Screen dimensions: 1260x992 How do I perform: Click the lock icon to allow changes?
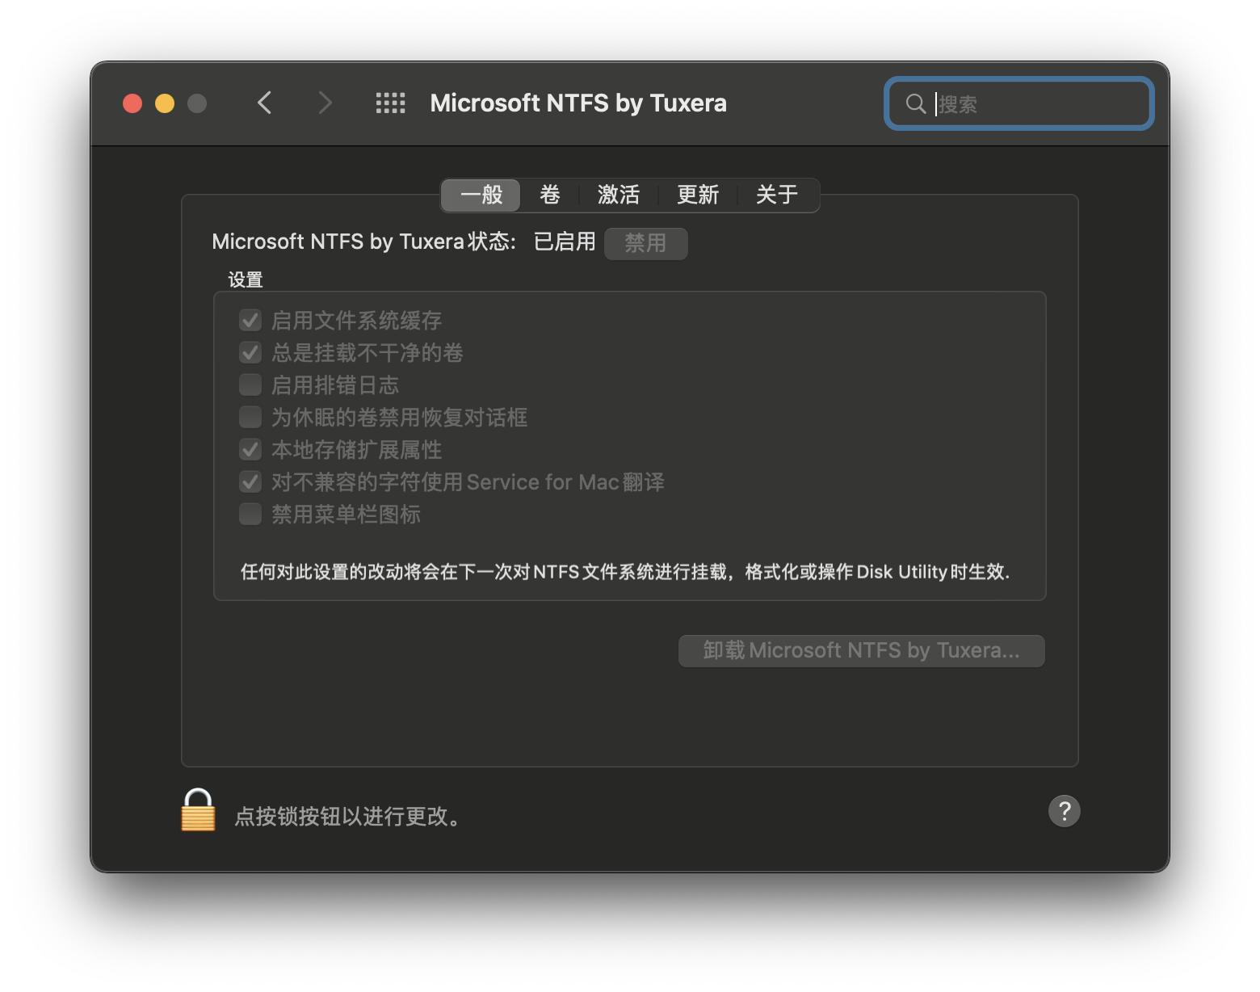[x=196, y=811]
